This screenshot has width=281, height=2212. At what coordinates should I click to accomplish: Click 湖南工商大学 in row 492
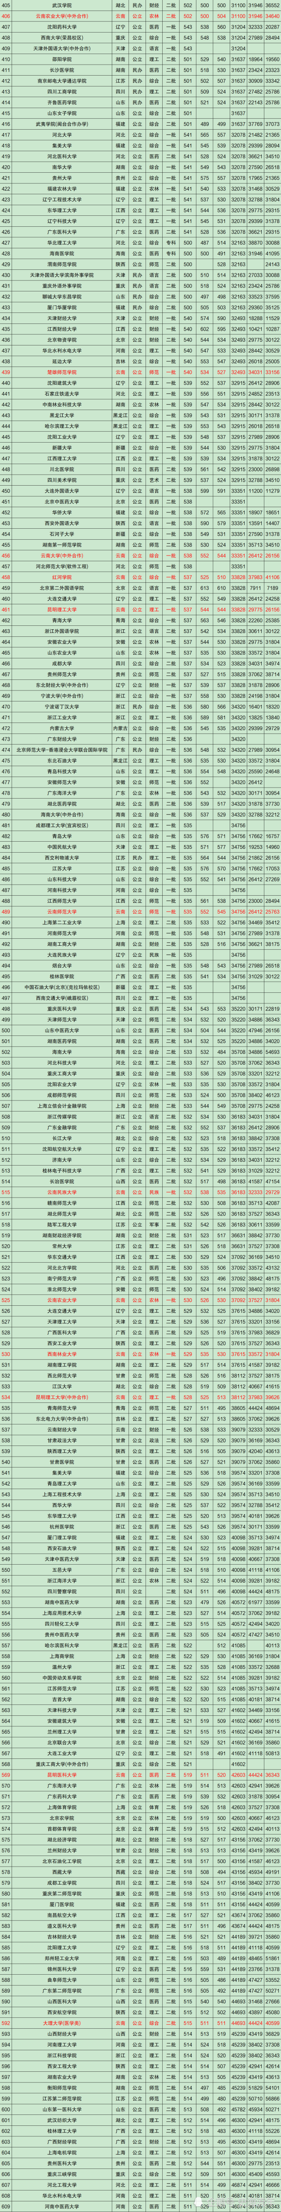(x=62, y=943)
